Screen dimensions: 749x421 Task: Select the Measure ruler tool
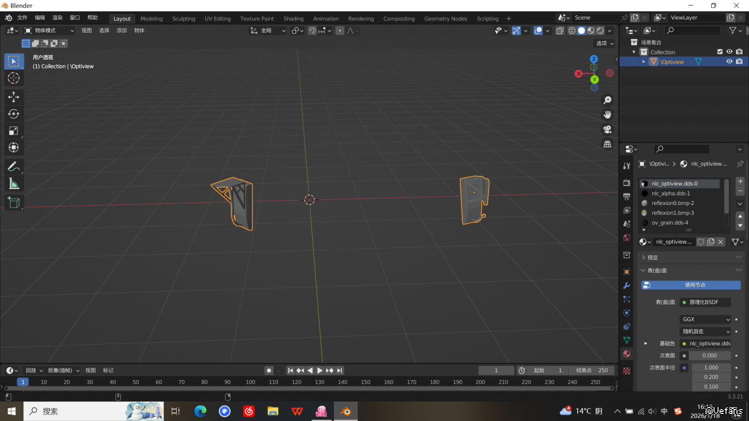tap(13, 184)
